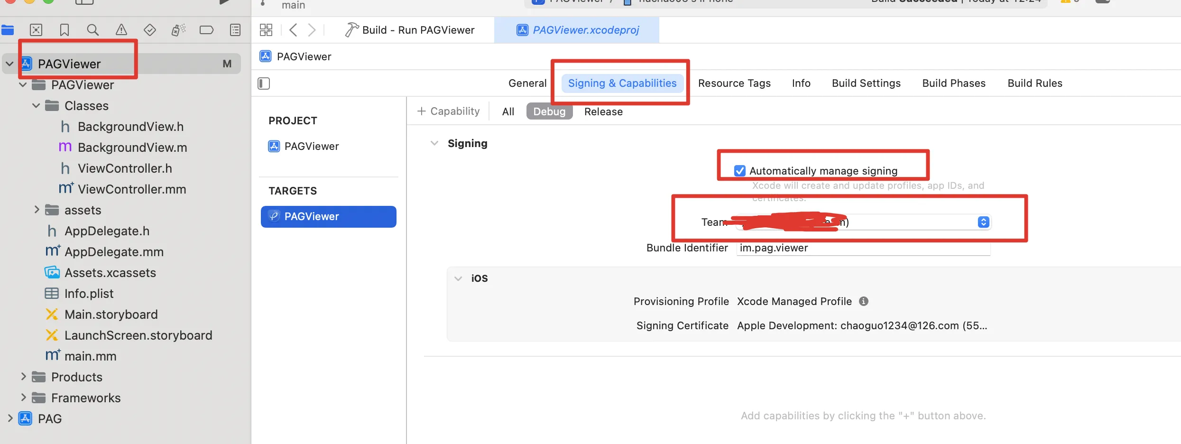Open the Source Control navigator icon
The width and height of the screenshot is (1181, 444).
36,30
